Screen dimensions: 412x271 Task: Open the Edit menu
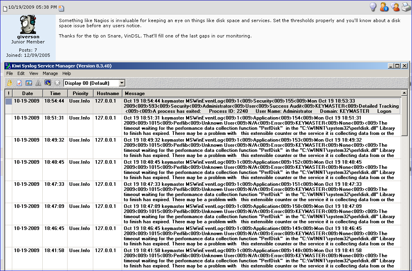(x=21, y=73)
